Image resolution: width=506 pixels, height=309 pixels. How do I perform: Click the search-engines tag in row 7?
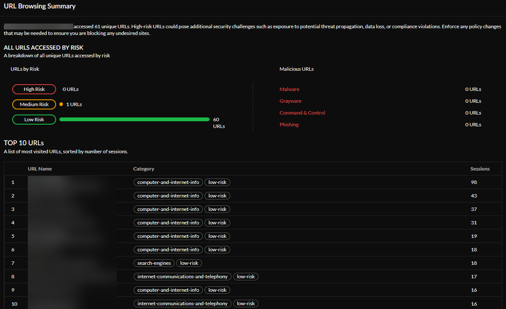point(154,263)
